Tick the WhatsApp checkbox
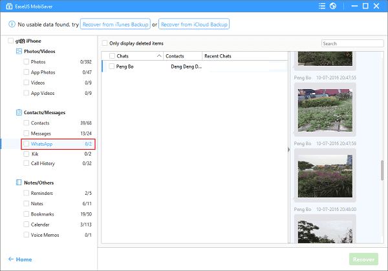The image size is (388, 271). (x=27, y=144)
